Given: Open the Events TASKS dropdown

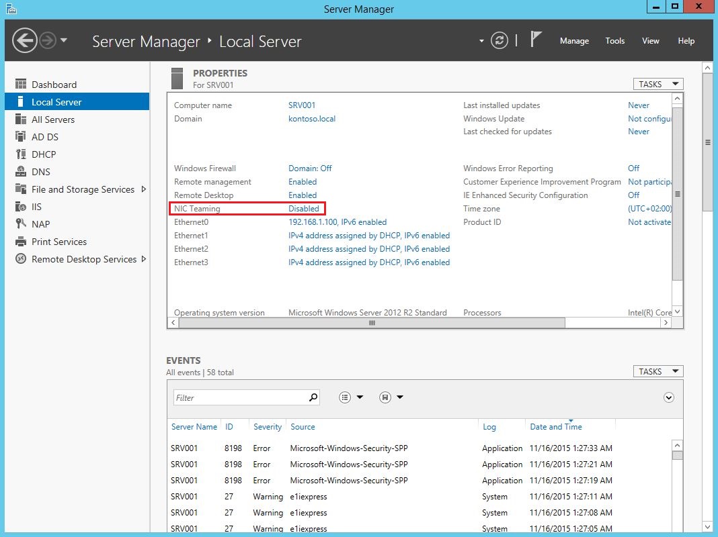Looking at the screenshot, I should pyautogui.click(x=658, y=371).
